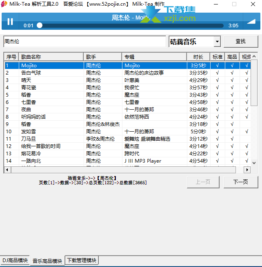This screenshot has height=267, width=262.
Task: Switch to the 音乐高品模块 tab
Action: click(47, 261)
